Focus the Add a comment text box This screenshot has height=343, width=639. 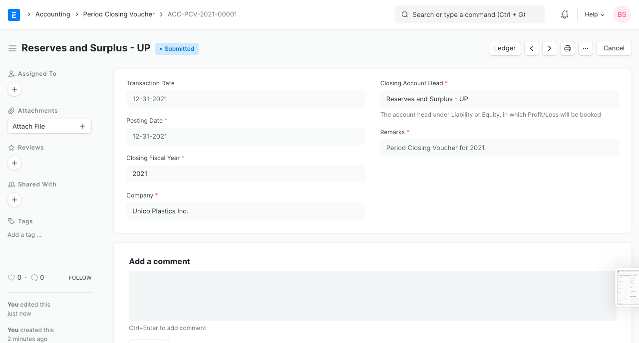coord(372,296)
